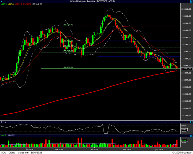Click the 177.754,33 Fibonacci level label

[x=68, y=51]
